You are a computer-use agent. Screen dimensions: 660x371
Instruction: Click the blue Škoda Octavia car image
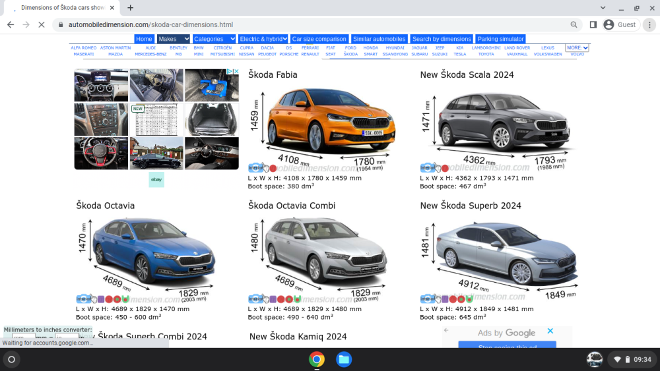153,251
